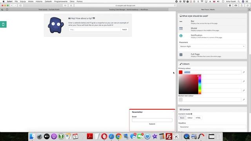Open FaceTime app in the Dock
The height and width of the screenshot is (141, 251).
click(x=140, y=136)
